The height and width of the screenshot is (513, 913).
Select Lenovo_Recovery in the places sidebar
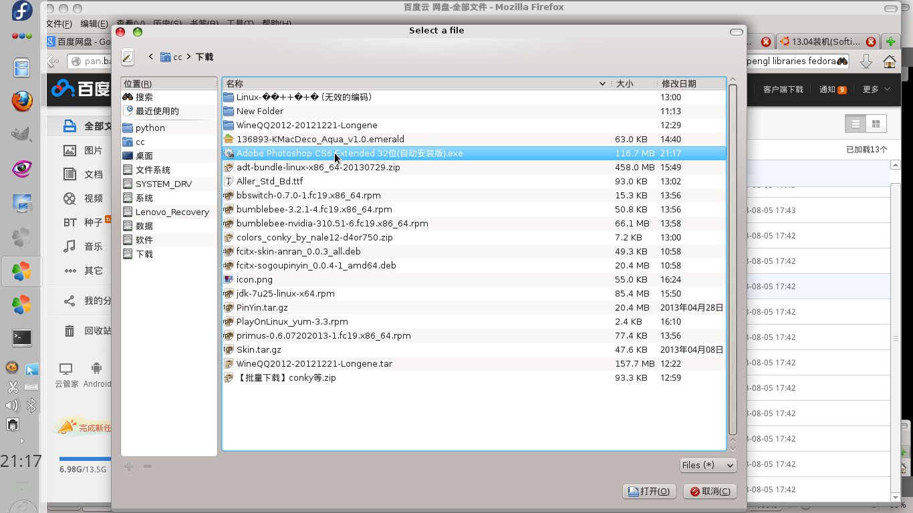pos(169,212)
